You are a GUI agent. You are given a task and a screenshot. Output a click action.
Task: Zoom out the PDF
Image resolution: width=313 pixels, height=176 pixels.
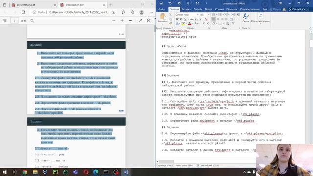coord(114,21)
